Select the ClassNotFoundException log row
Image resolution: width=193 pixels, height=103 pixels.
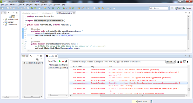coord(129,83)
